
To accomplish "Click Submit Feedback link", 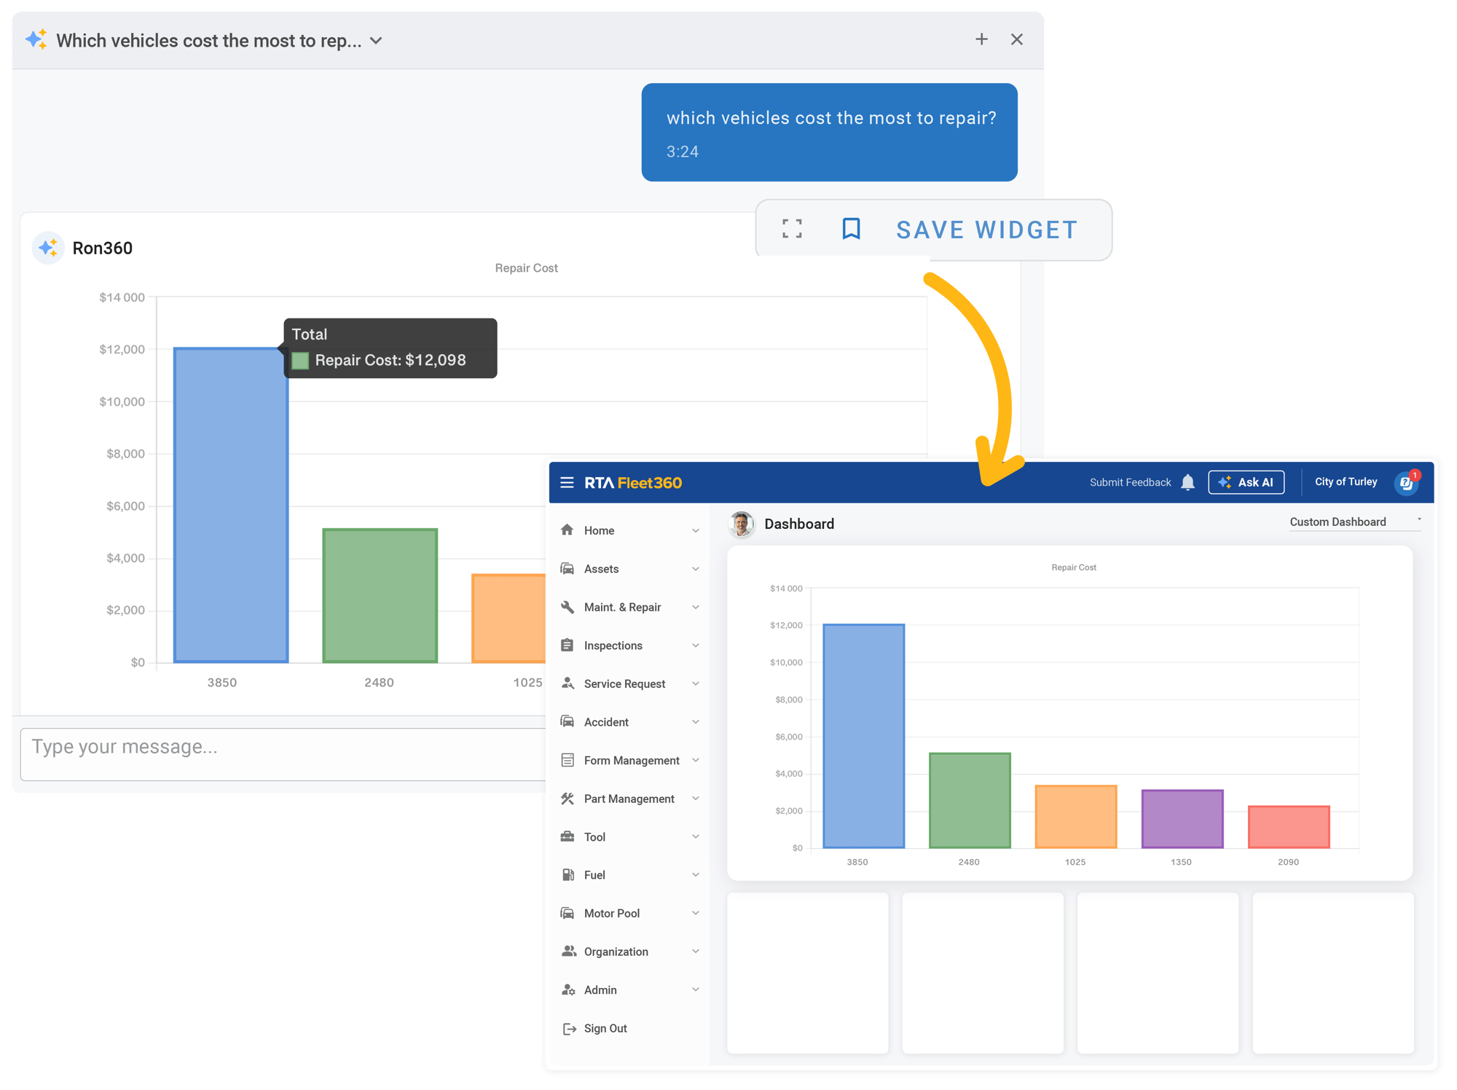I will tap(1130, 482).
